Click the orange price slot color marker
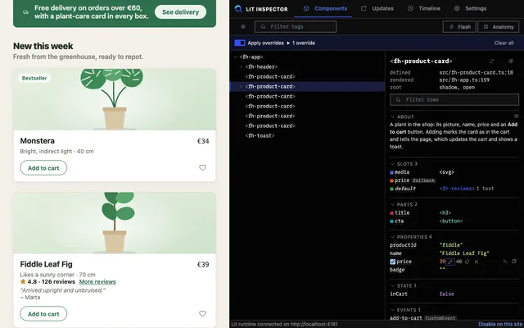This screenshot has width=524, height=328. 391,180
